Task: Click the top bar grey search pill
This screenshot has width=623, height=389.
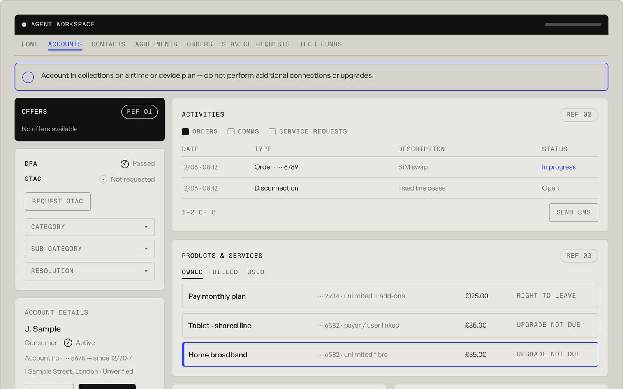Action: [573, 25]
